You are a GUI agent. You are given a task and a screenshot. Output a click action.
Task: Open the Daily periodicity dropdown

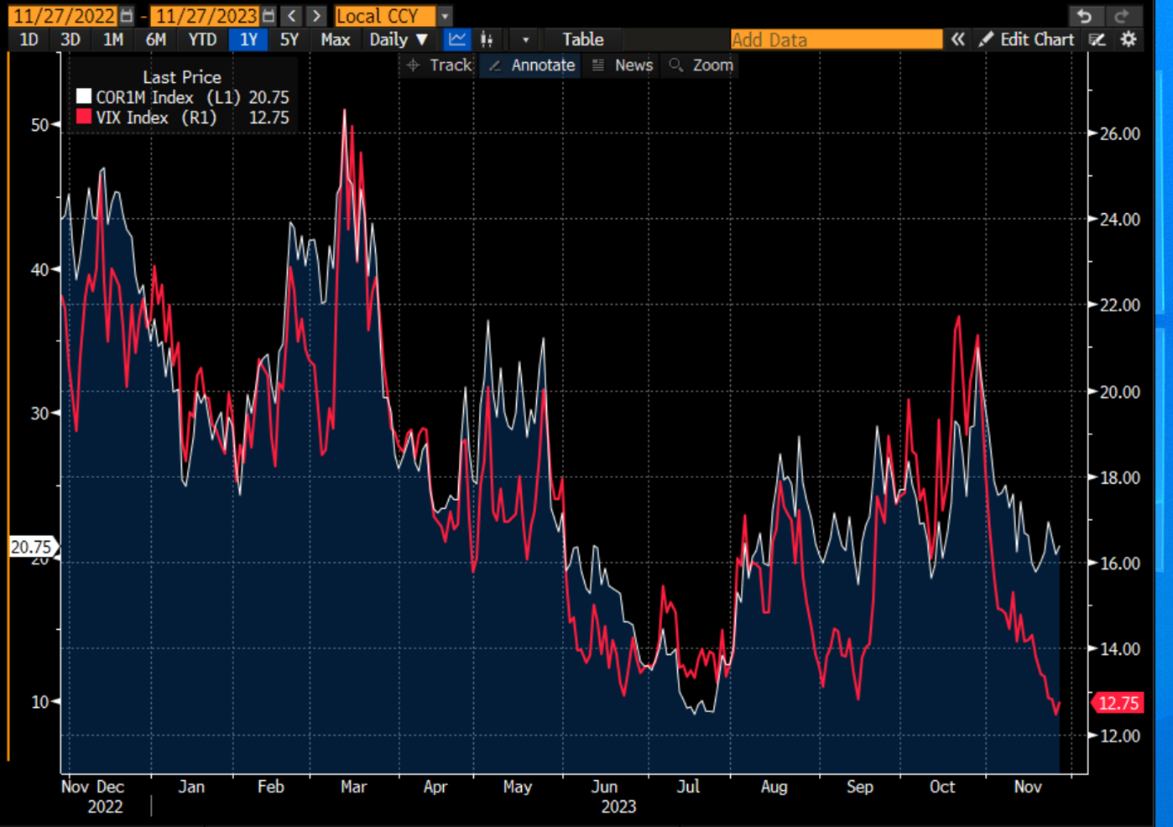point(399,39)
